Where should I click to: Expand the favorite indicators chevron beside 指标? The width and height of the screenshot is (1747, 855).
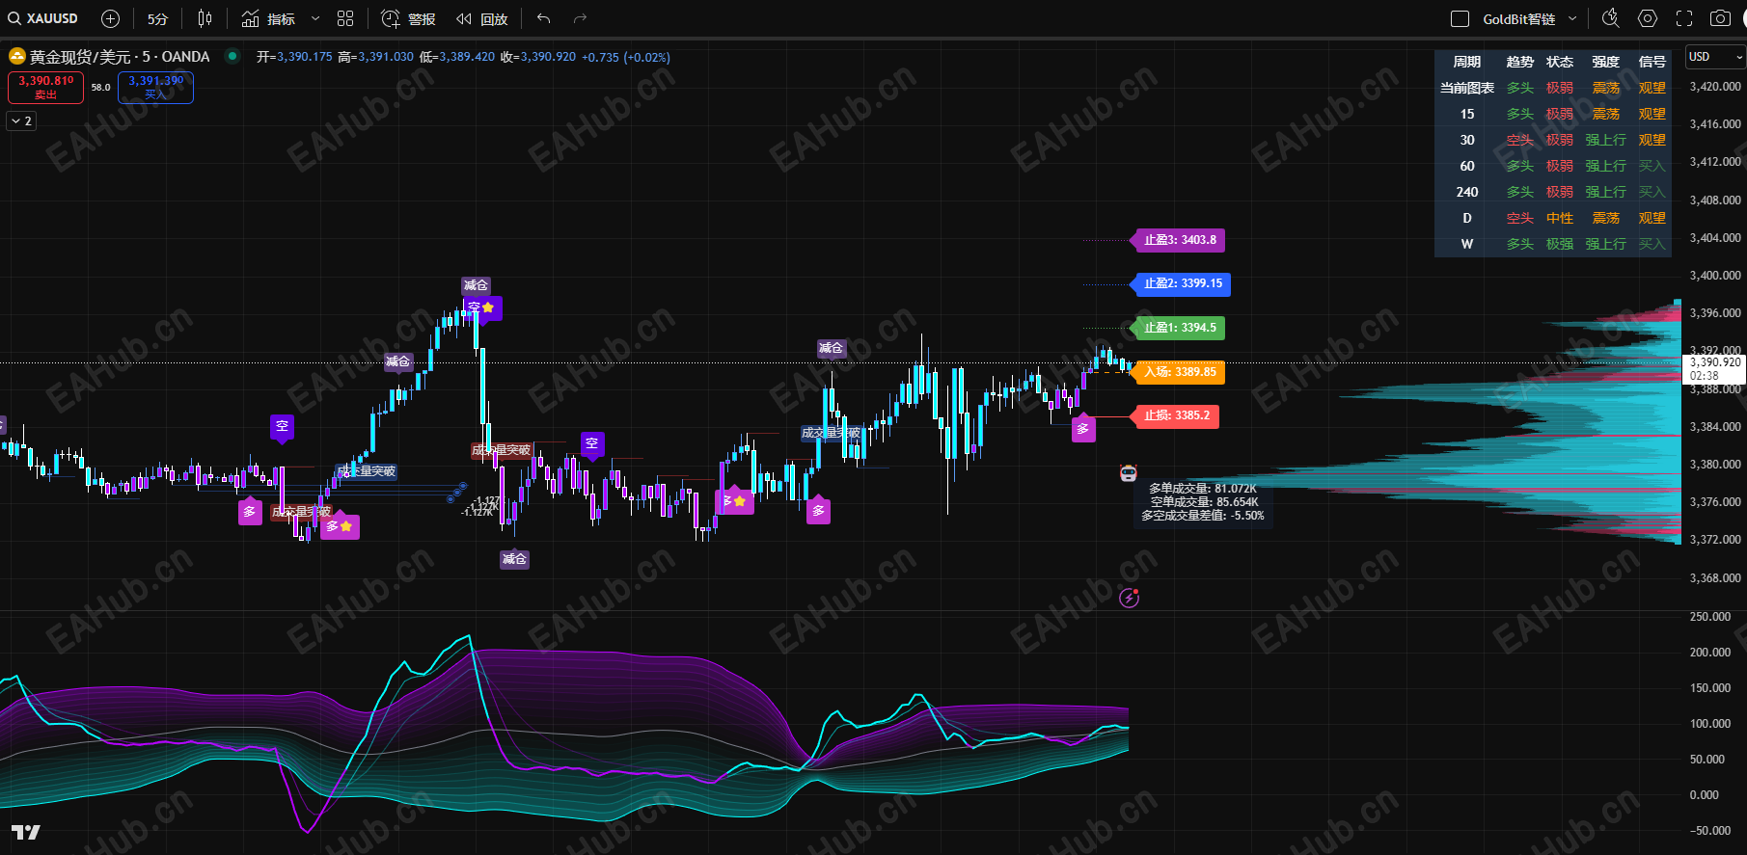315,18
